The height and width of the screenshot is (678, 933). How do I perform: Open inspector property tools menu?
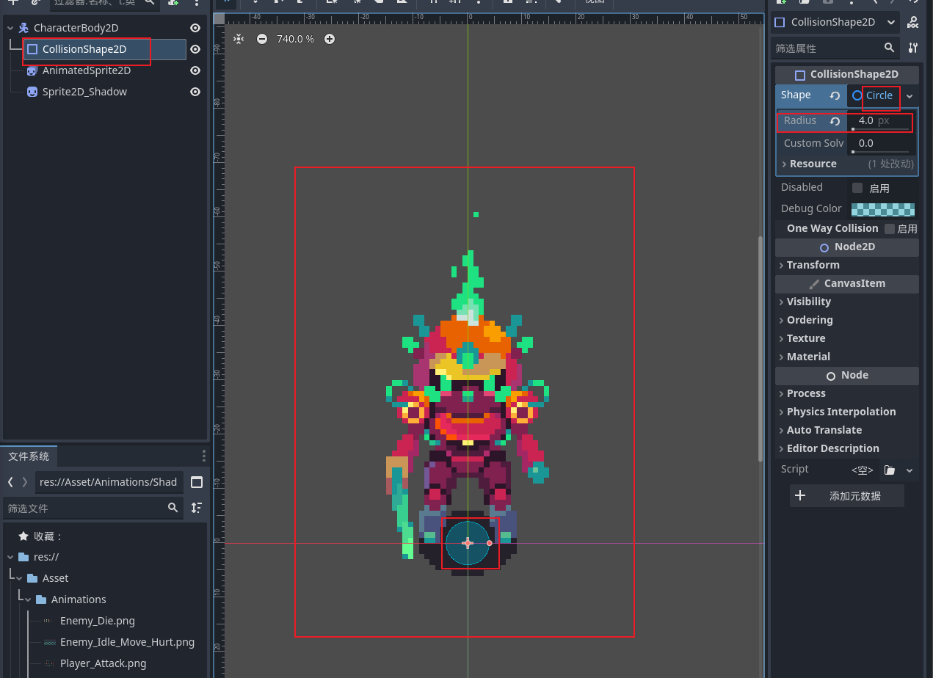912,48
